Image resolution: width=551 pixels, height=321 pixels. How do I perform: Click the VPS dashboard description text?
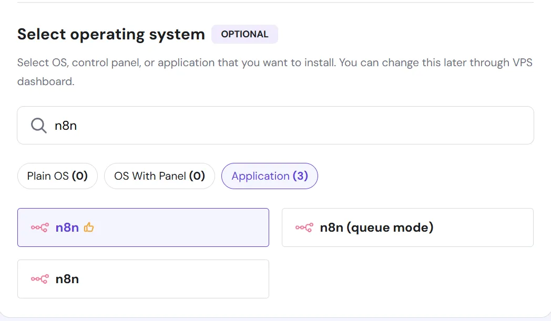275,72
